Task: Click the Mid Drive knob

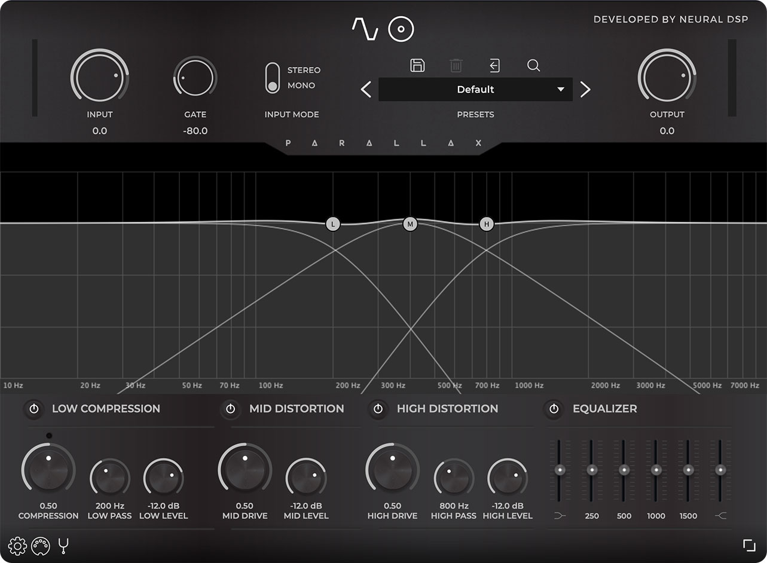Action: [245, 470]
